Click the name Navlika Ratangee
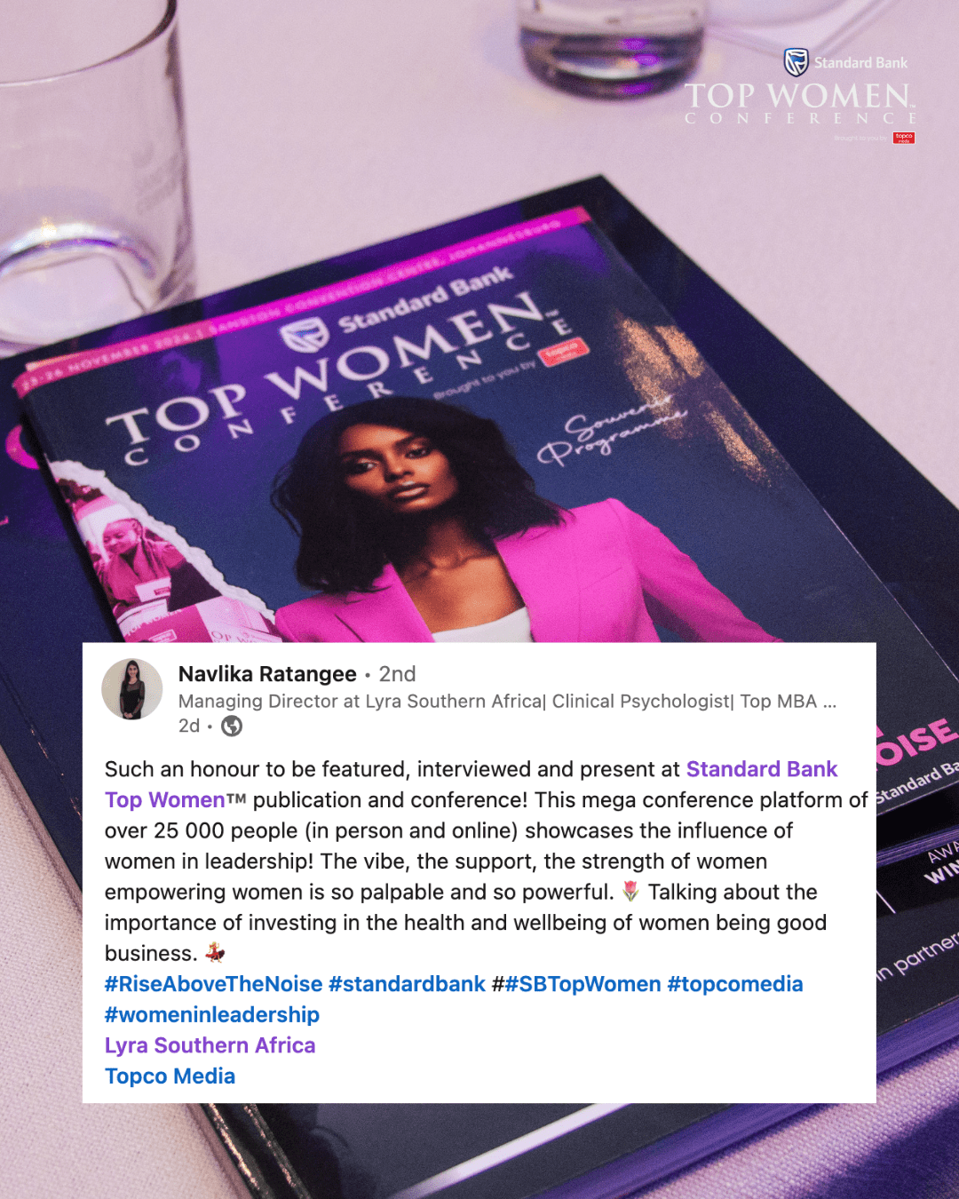Screen dimensions: 959x1199 coord(267,674)
